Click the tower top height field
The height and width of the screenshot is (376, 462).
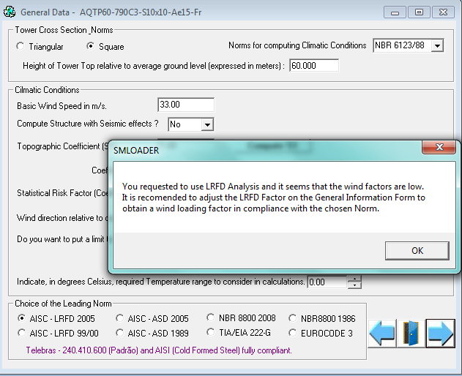pyautogui.click(x=314, y=66)
